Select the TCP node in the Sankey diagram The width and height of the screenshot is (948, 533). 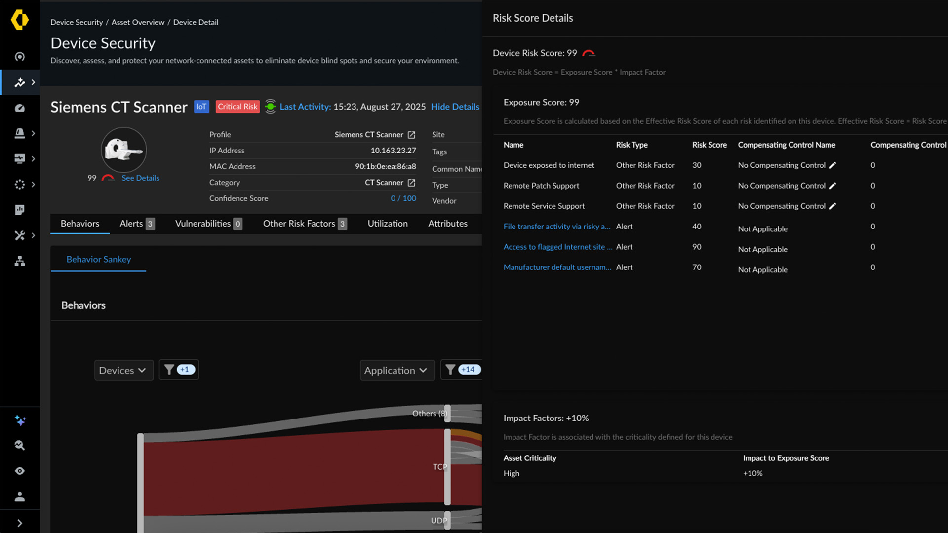click(x=447, y=466)
